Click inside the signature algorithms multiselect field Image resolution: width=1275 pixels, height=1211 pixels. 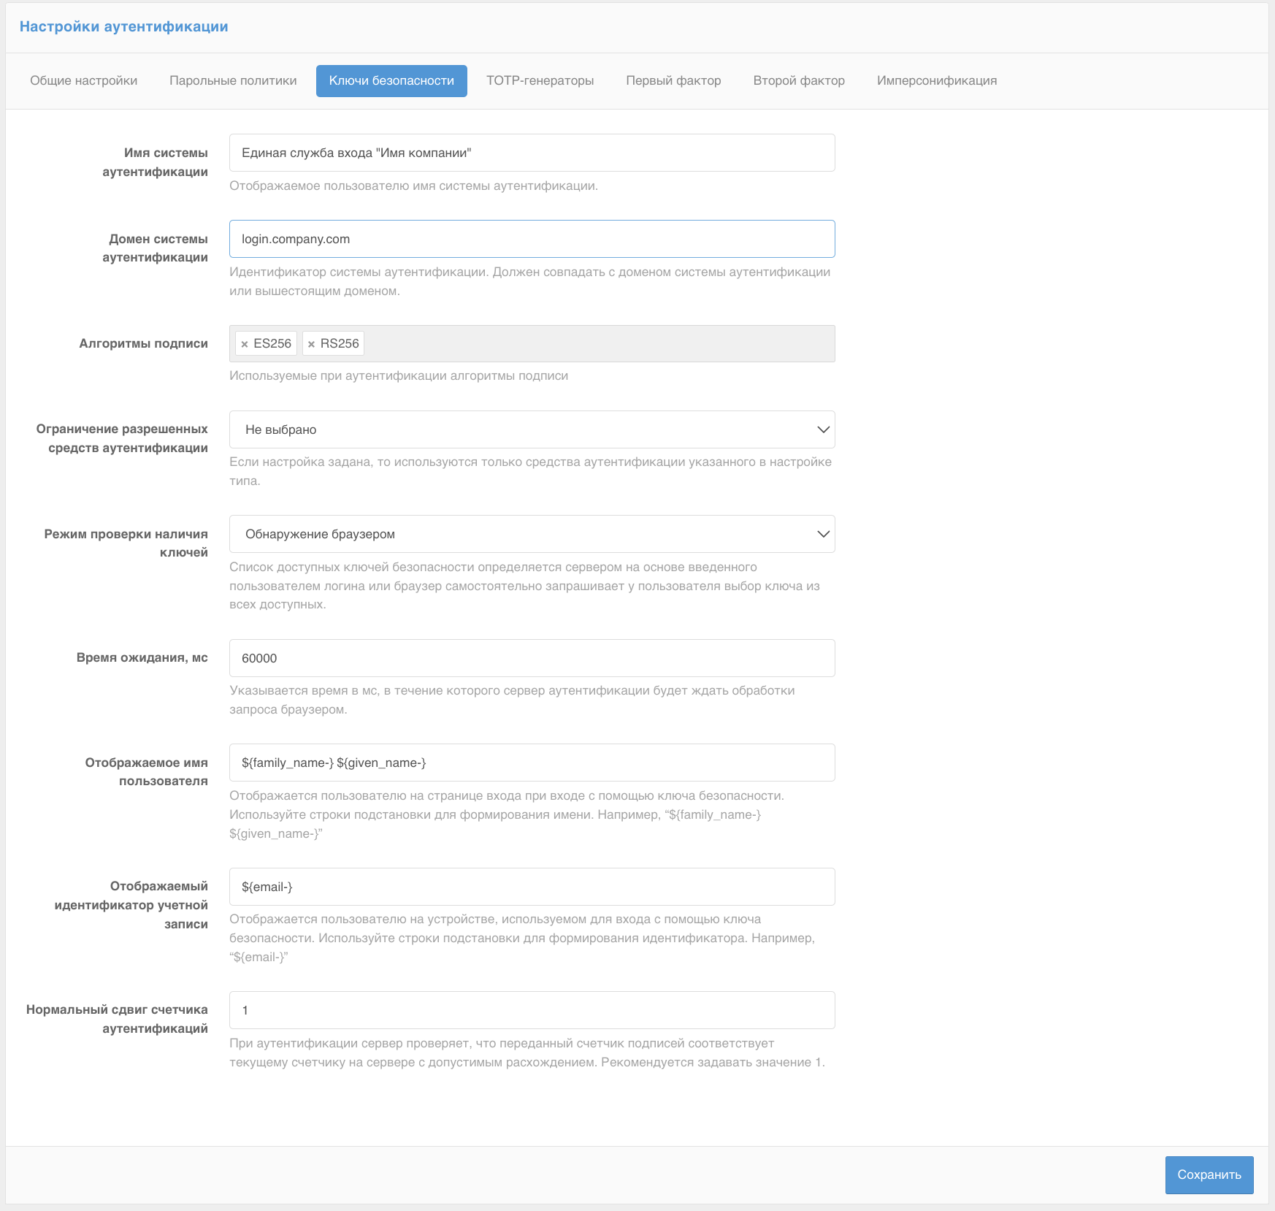coord(599,343)
